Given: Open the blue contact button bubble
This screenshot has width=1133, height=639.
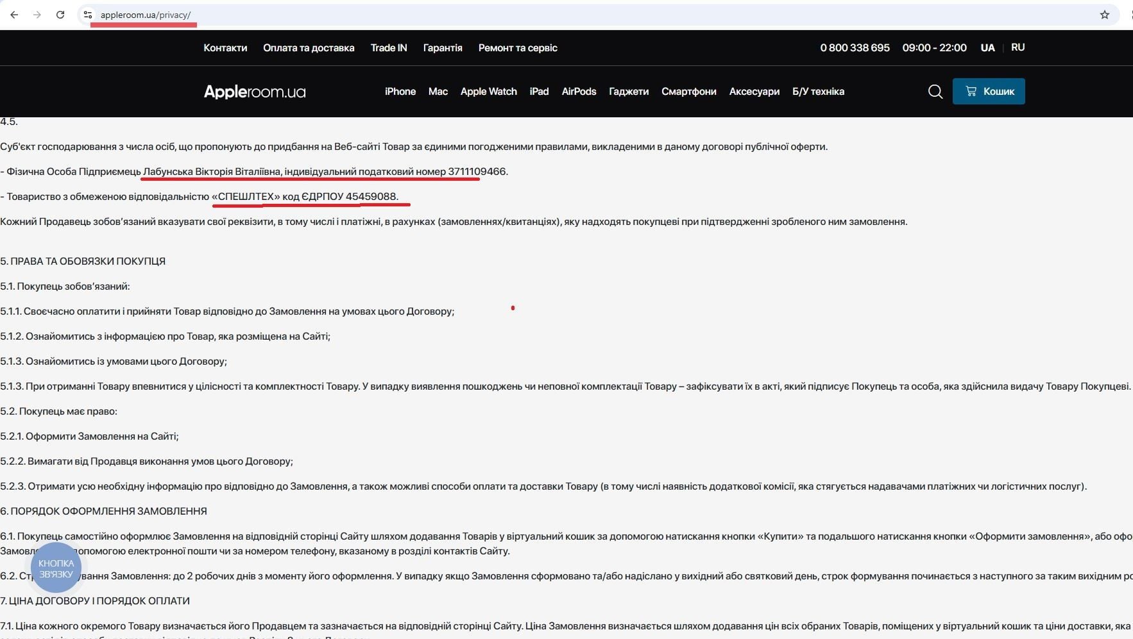Looking at the screenshot, I should coord(56,568).
